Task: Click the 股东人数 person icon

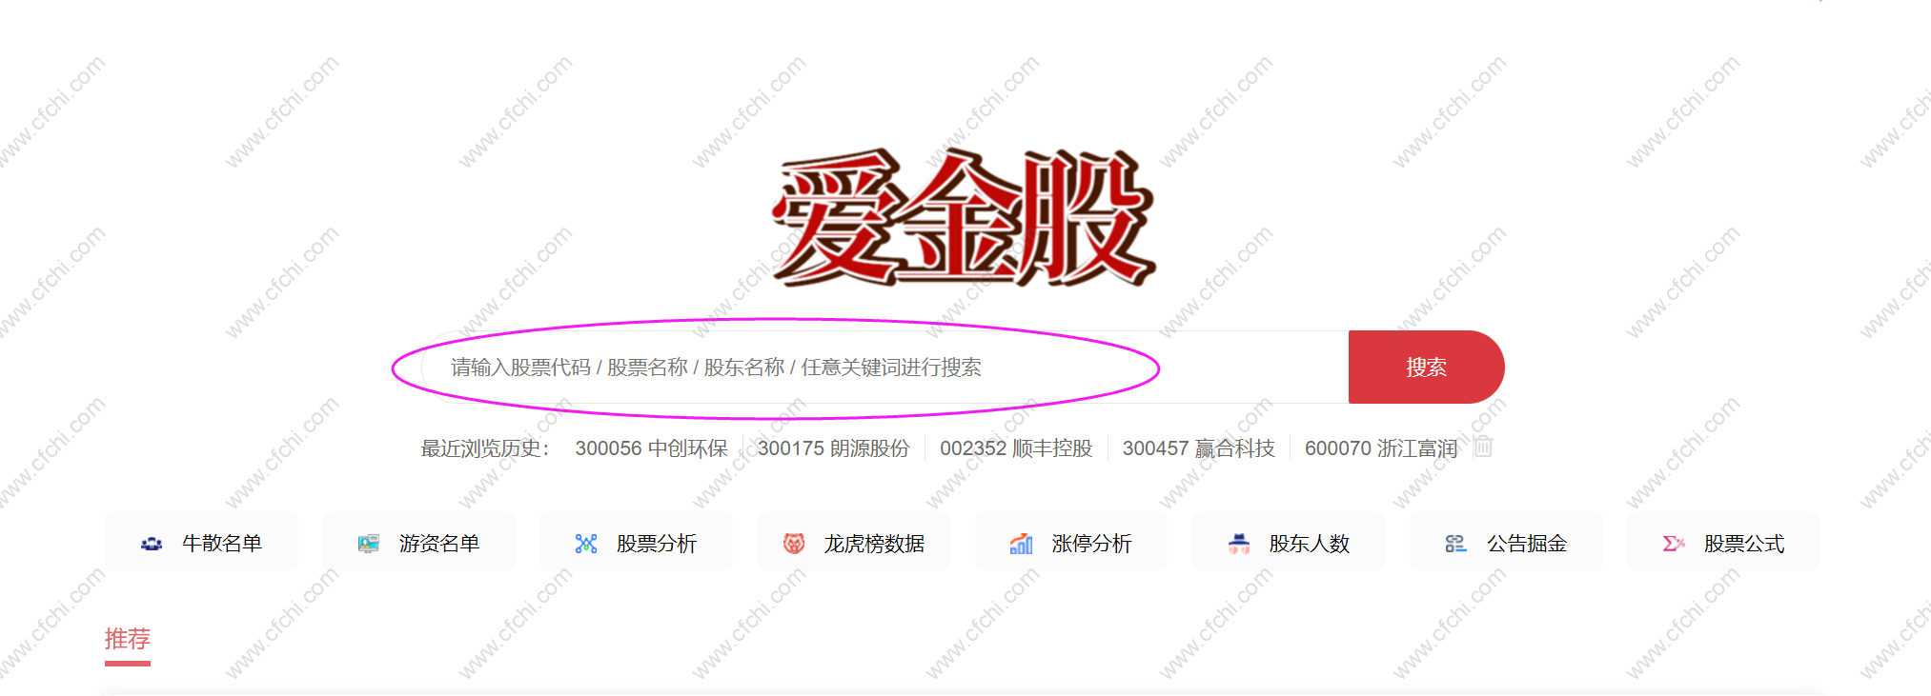Action: [1239, 544]
